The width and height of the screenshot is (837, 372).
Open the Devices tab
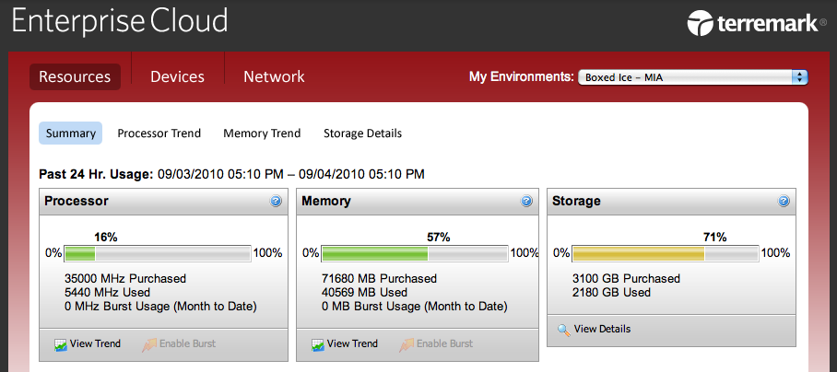point(177,76)
